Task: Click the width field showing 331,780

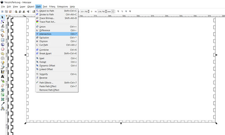Action: click(84, 11)
